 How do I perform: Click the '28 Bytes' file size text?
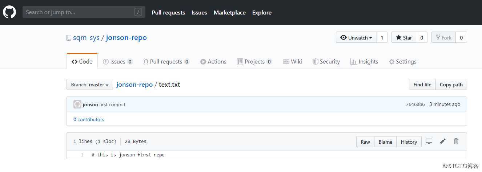[x=136, y=142]
